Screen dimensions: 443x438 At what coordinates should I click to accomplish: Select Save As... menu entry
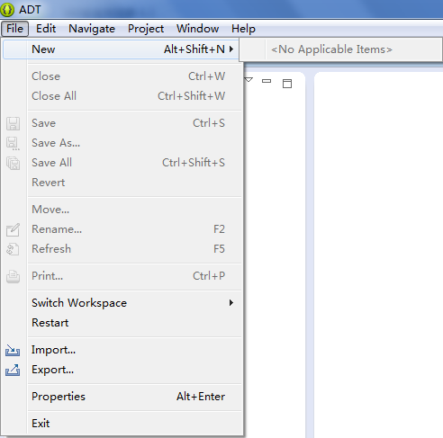122,143
